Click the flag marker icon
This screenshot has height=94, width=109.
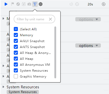tap(13, 4)
